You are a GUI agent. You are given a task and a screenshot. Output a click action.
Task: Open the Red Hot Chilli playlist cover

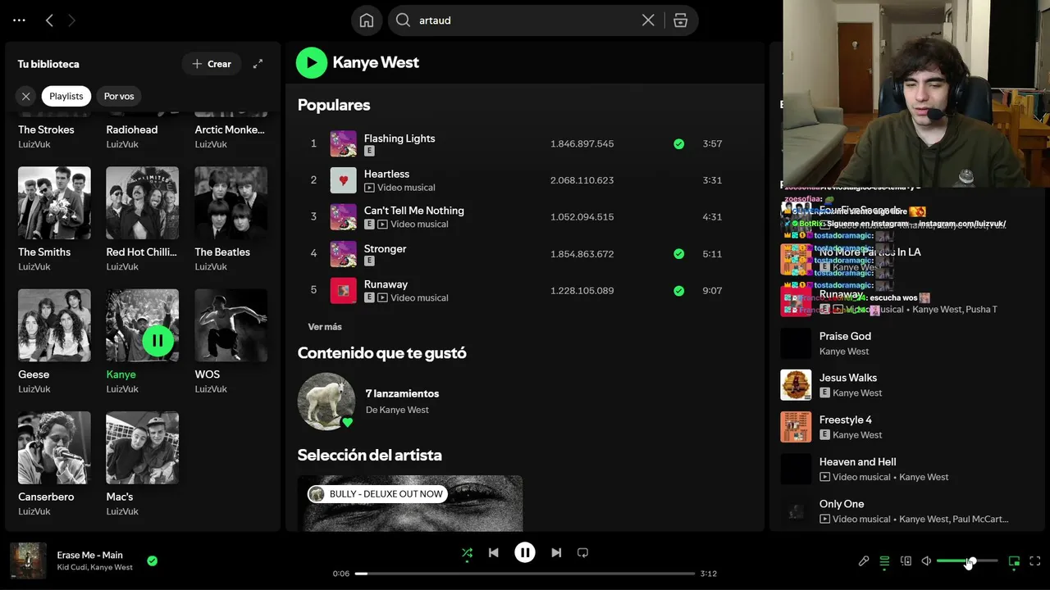pos(142,203)
